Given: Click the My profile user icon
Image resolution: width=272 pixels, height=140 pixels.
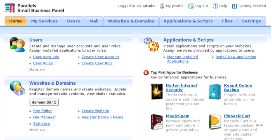Looking at the screenshot, I should 162,6.
